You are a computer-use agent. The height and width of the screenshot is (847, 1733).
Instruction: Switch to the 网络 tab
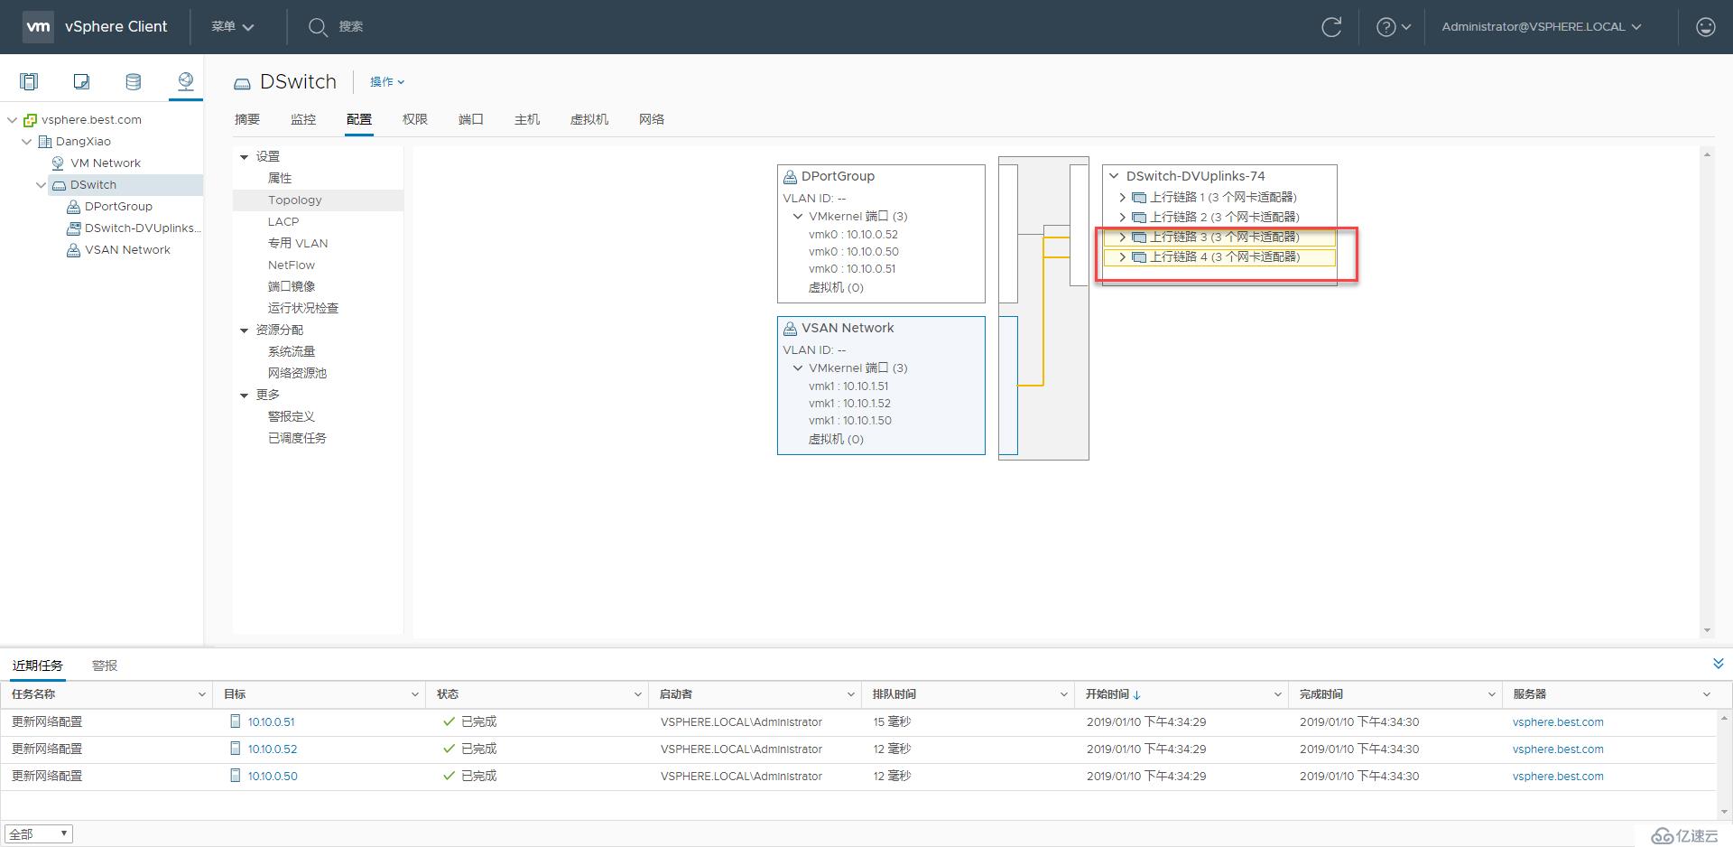click(652, 119)
